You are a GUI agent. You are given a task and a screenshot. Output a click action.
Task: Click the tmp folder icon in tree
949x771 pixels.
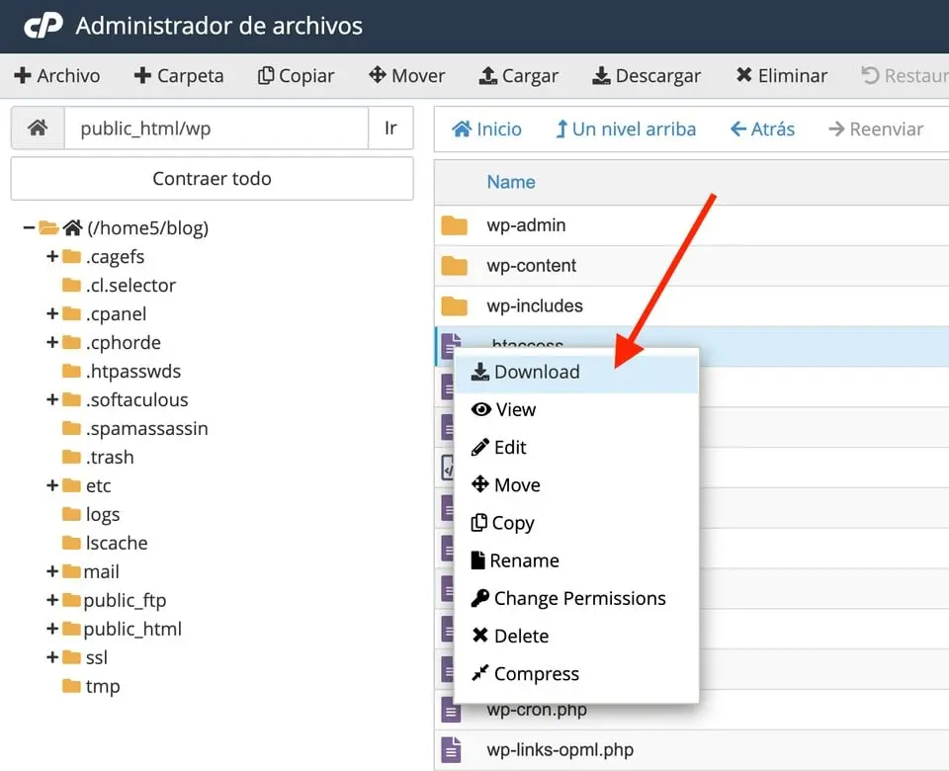click(x=71, y=686)
